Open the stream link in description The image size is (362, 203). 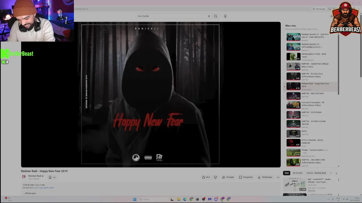coord(44,187)
